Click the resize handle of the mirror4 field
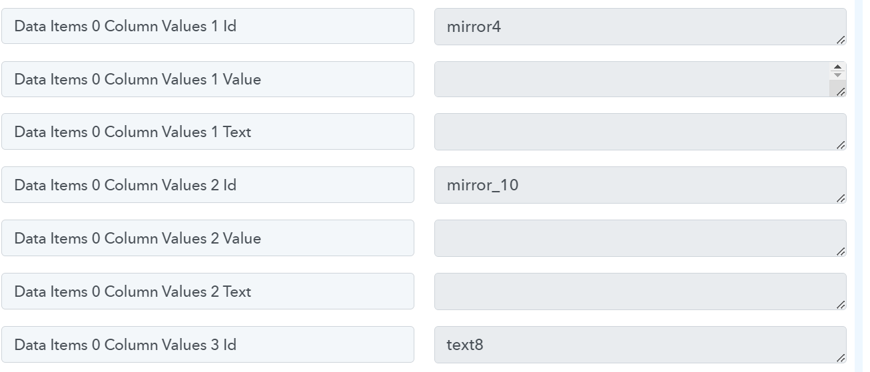 click(x=841, y=40)
